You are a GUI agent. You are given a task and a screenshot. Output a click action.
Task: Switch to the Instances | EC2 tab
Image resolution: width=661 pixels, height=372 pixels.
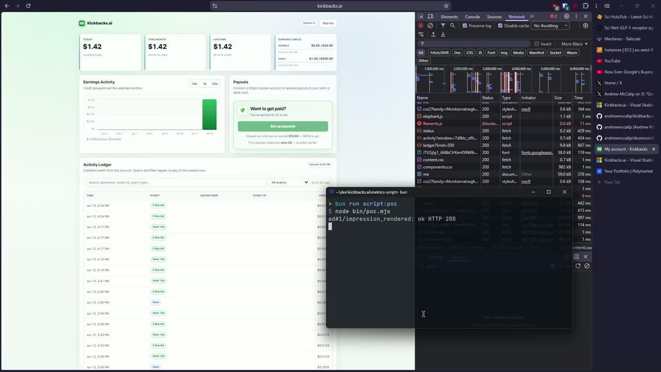click(625, 50)
